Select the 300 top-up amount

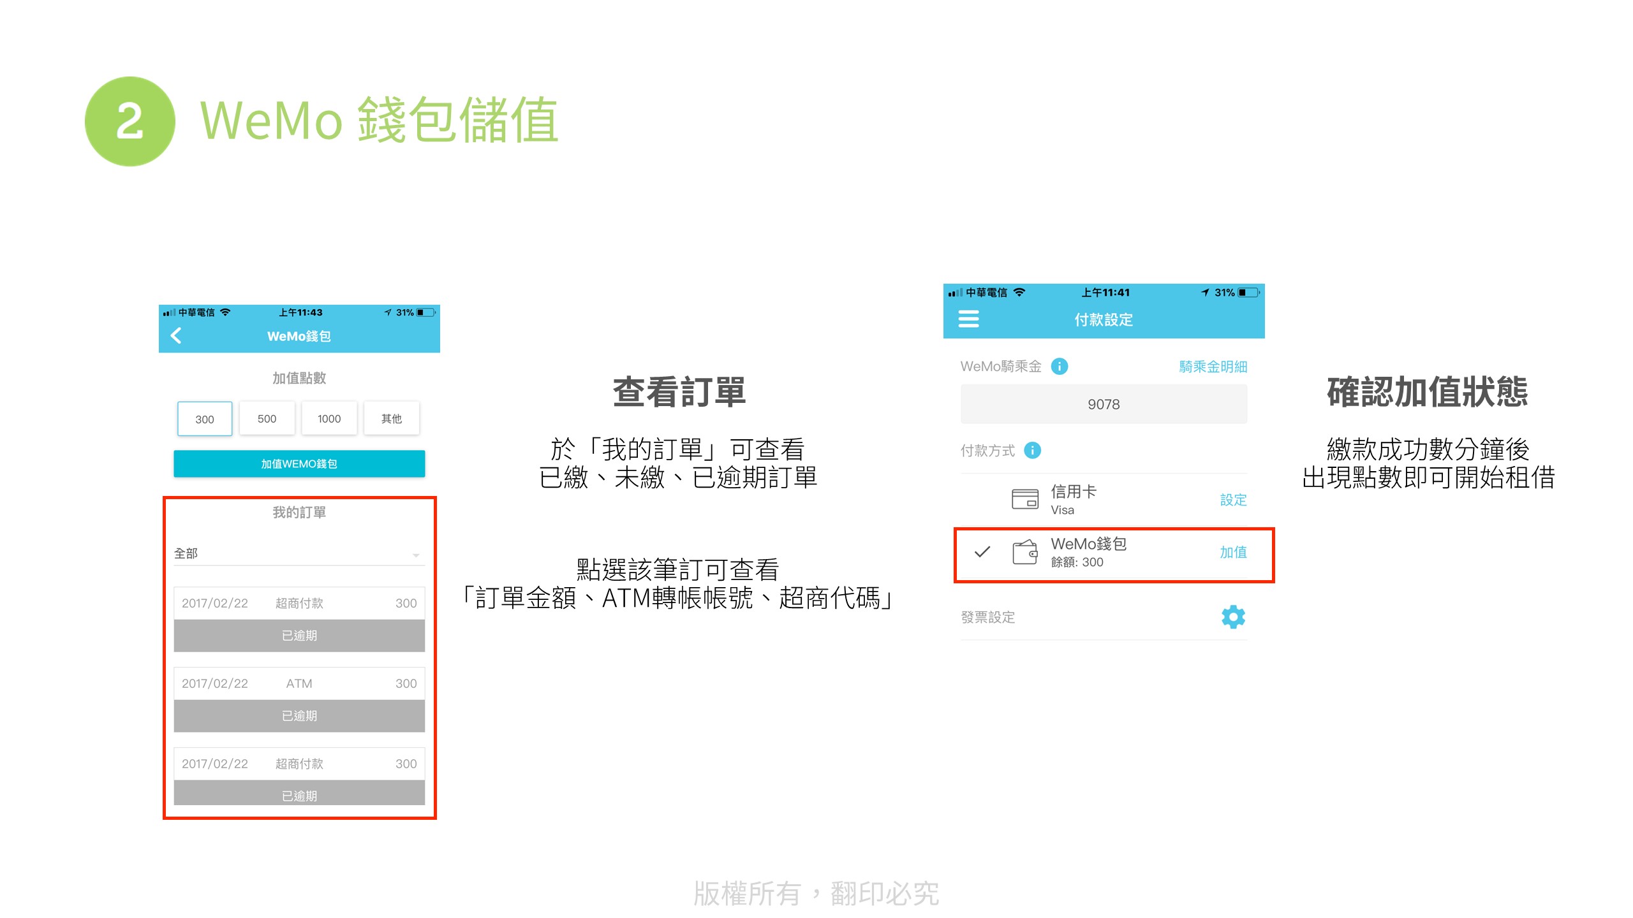pyautogui.click(x=205, y=419)
